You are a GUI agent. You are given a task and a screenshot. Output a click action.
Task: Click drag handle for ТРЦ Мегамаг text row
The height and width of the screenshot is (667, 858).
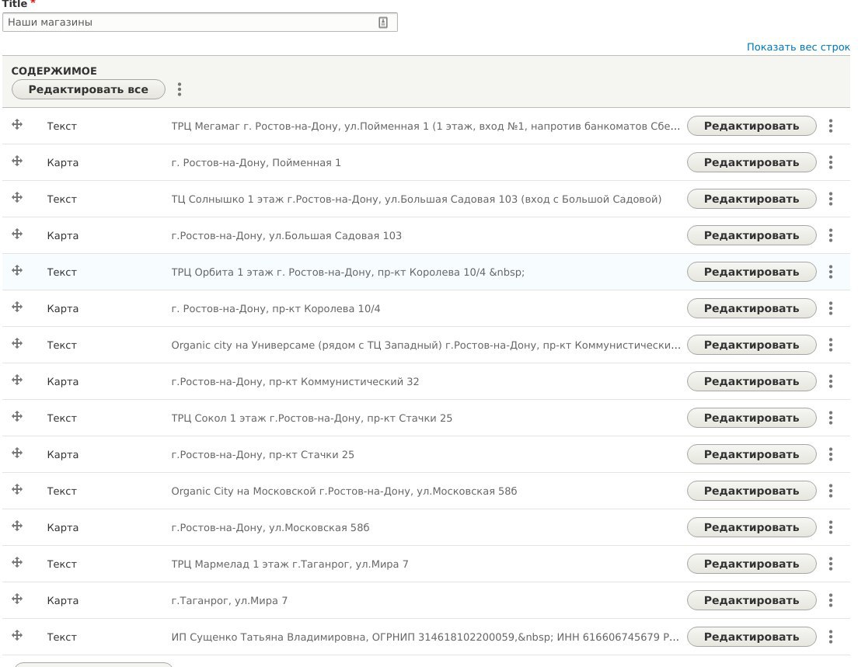17,125
